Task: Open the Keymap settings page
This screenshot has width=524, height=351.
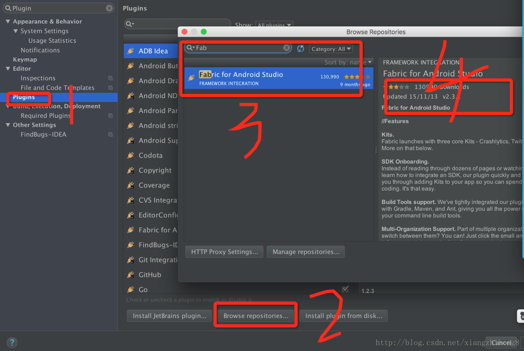Action: tap(25, 59)
